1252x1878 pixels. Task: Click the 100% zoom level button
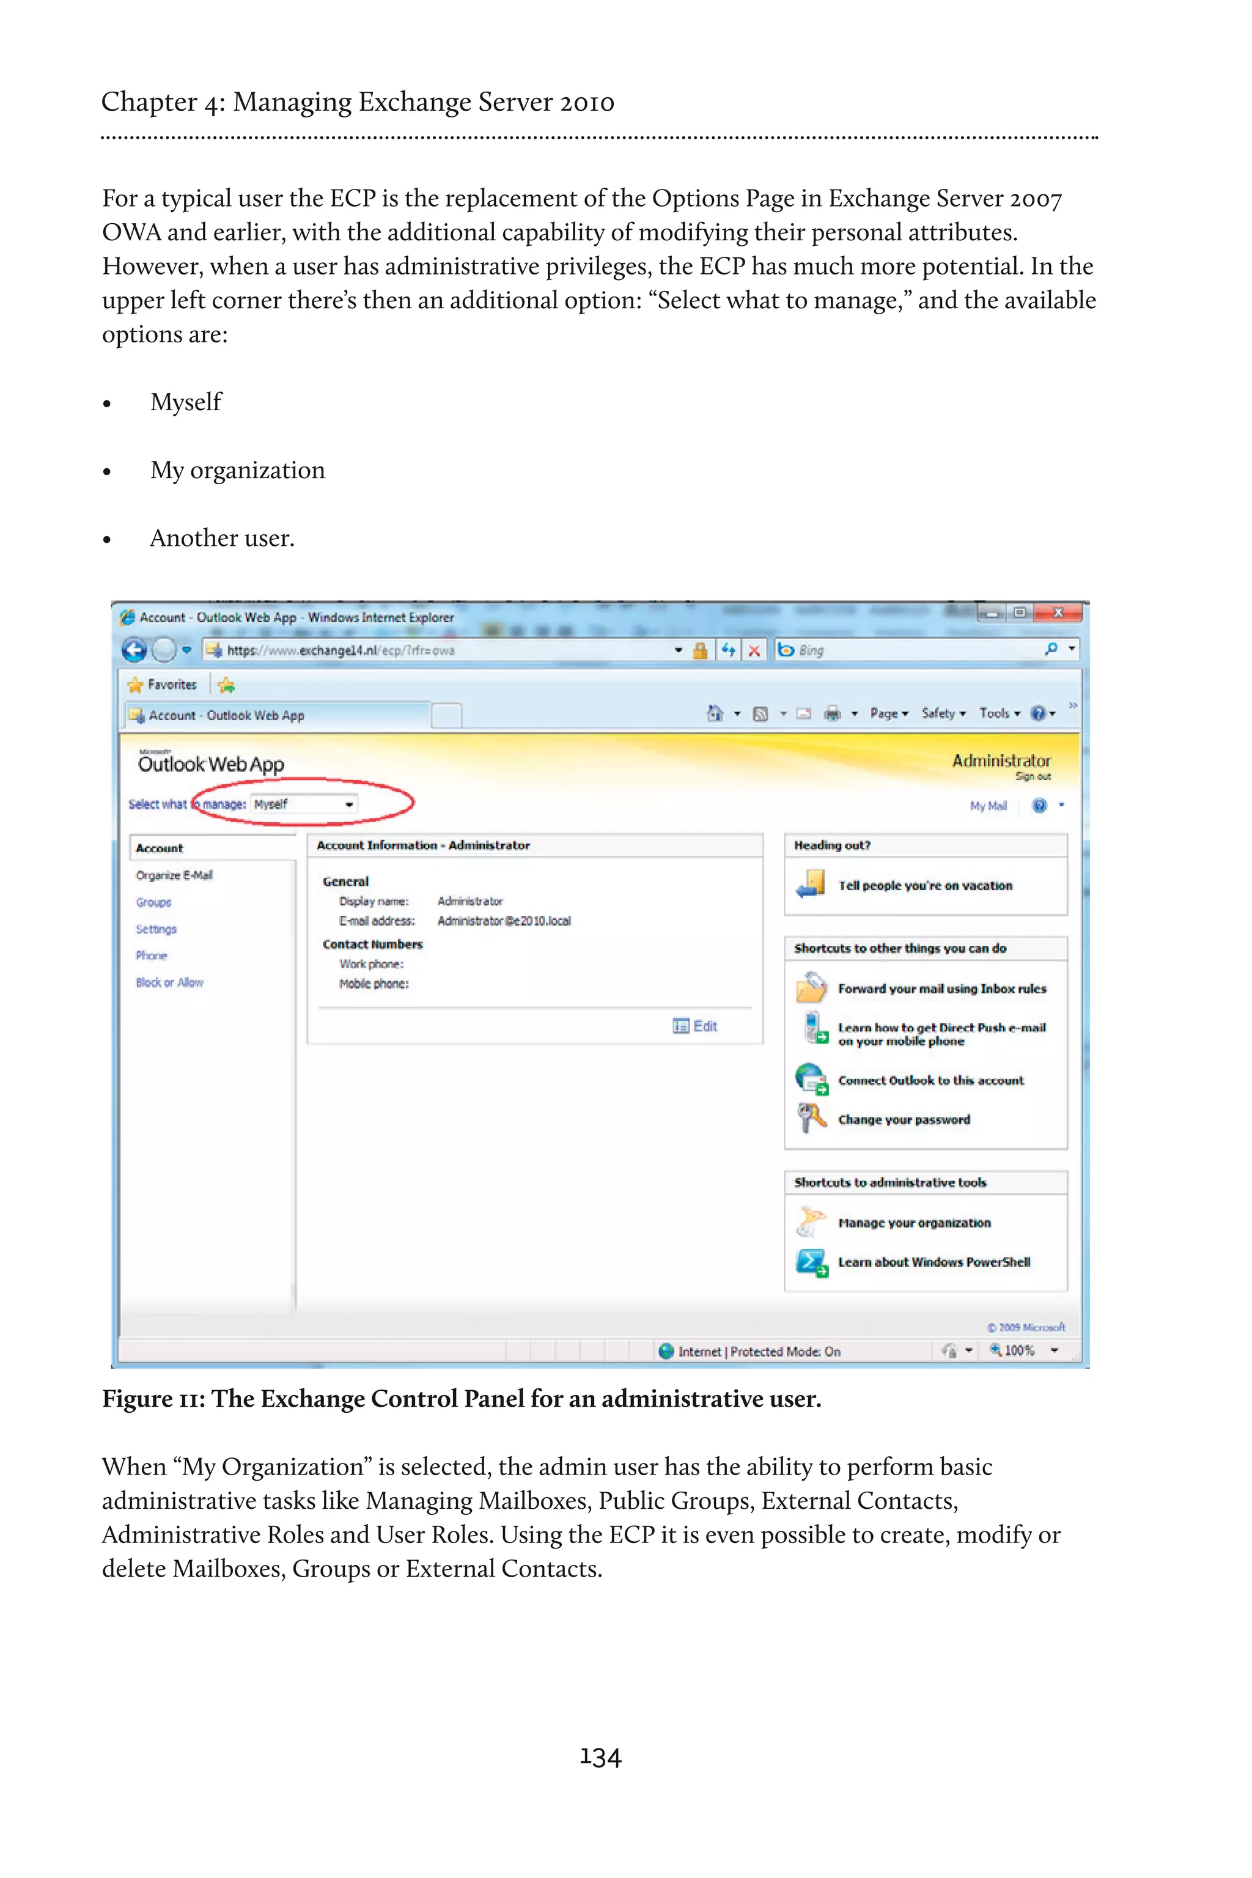[1013, 1350]
